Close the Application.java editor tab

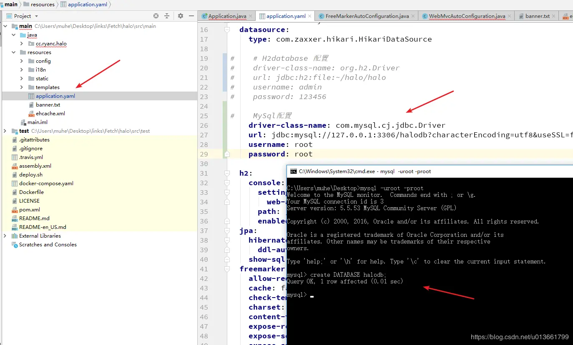pos(251,16)
